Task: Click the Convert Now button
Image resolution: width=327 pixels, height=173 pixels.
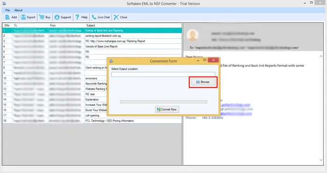Action: point(167,109)
